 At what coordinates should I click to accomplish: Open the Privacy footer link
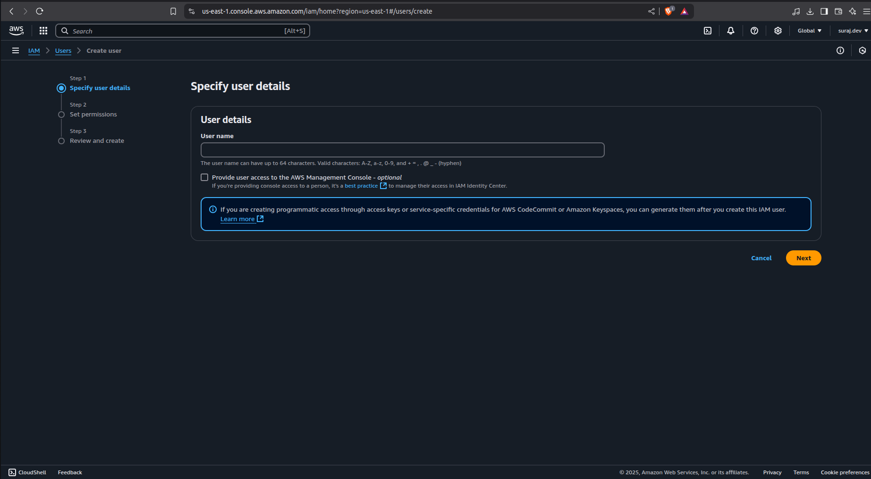coord(772,472)
